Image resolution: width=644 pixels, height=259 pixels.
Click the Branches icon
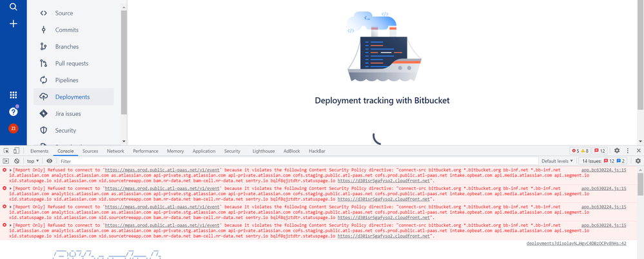44,47
